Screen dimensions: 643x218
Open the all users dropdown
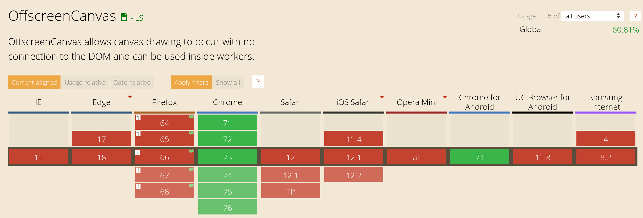click(x=592, y=16)
